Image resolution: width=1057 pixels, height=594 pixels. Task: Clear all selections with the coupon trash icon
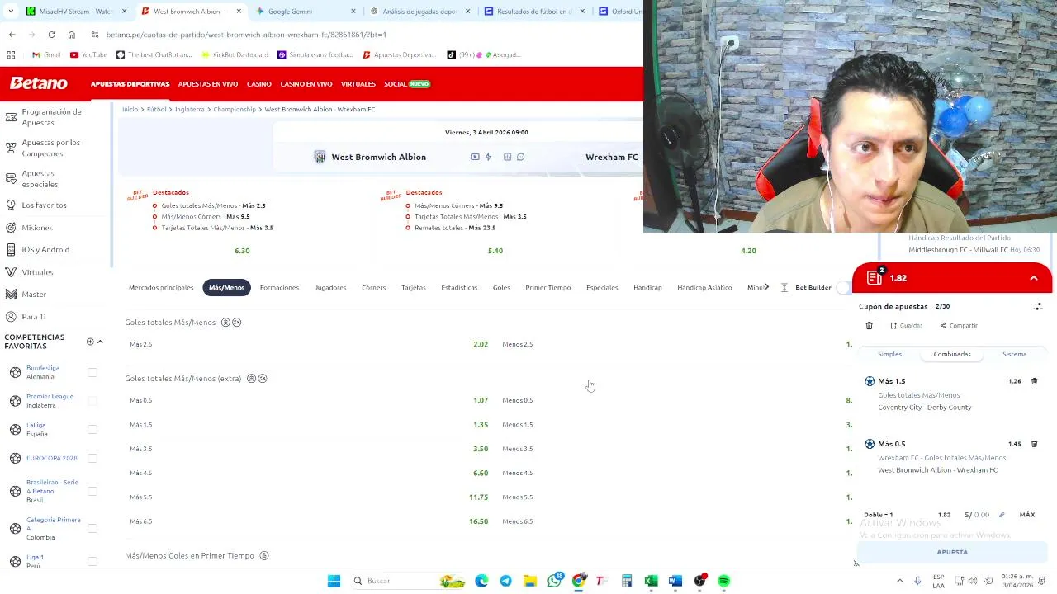tap(869, 326)
